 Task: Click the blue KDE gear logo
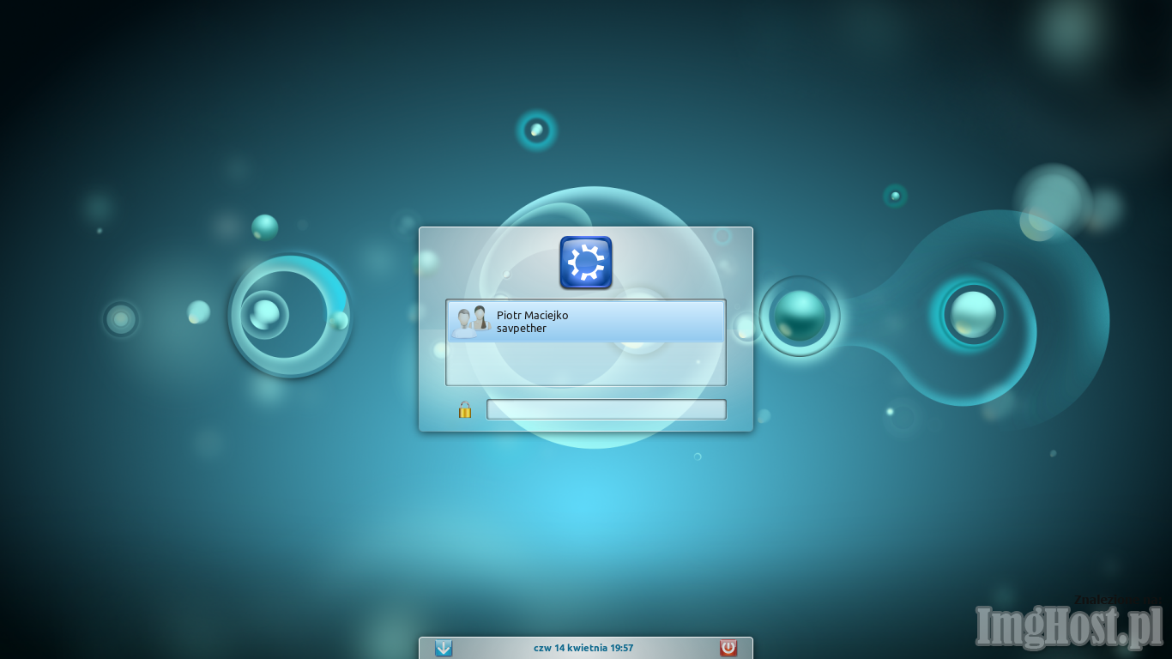[x=586, y=263]
